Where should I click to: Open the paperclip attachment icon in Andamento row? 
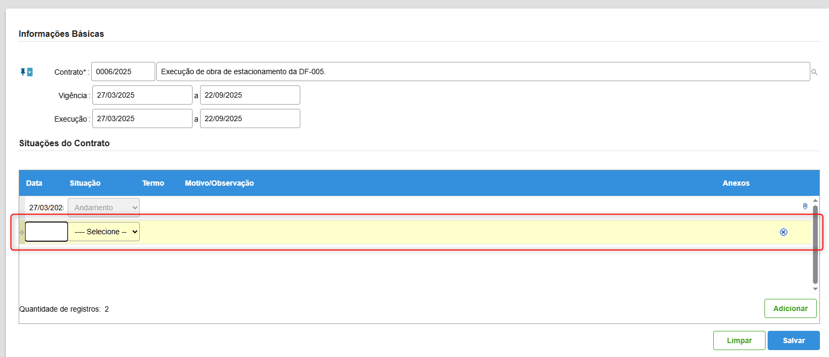click(805, 207)
